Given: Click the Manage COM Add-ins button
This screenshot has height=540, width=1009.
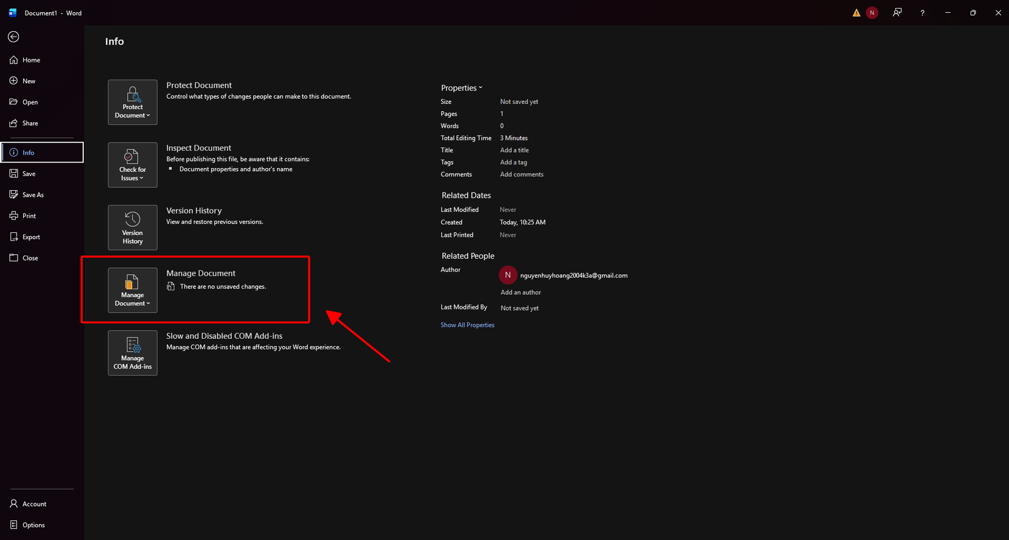Looking at the screenshot, I should click(x=133, y=353).
